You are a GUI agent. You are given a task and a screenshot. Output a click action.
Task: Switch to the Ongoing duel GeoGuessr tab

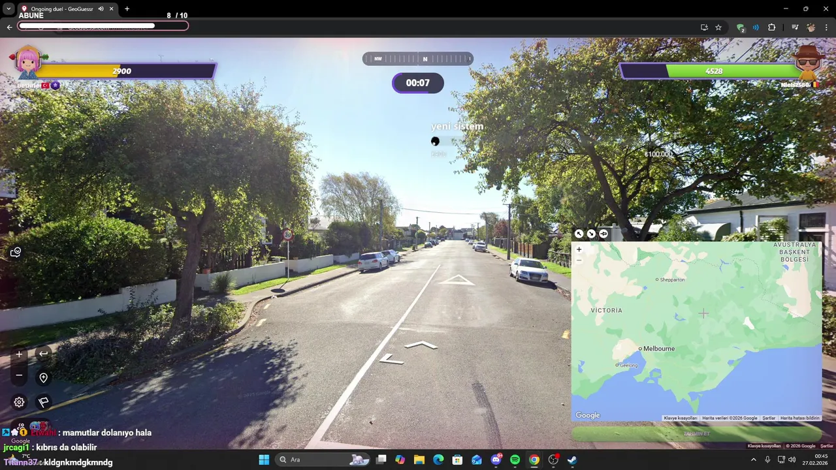pos(62,9)
